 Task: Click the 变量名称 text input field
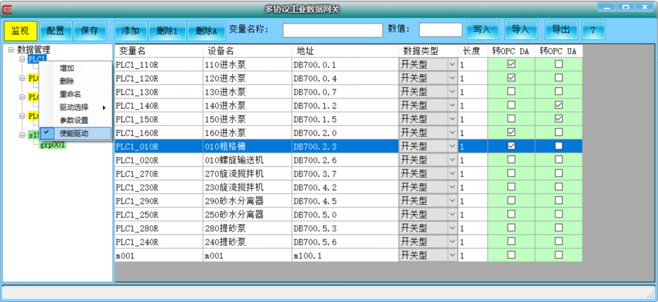(332, 30)
